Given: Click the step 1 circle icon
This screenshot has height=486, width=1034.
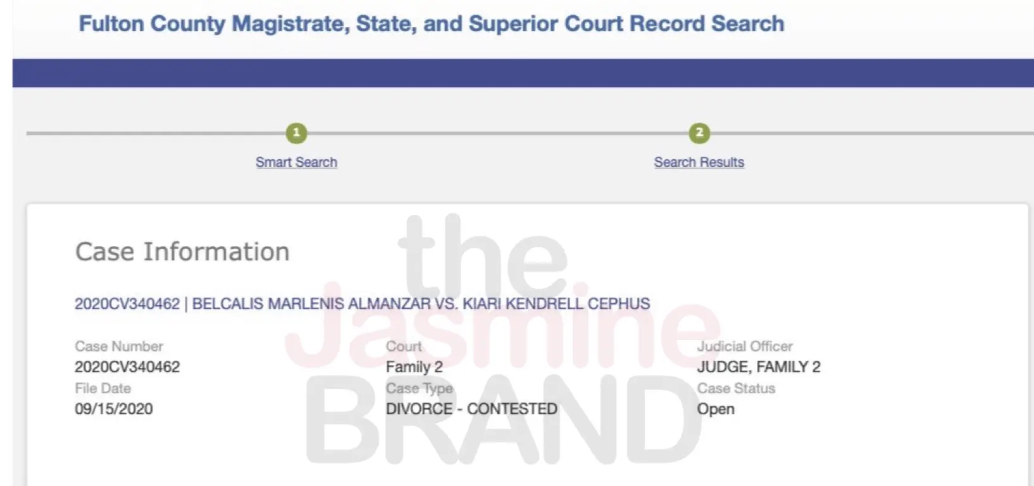Looking at the screenshot, I should [x=296, y=133].
